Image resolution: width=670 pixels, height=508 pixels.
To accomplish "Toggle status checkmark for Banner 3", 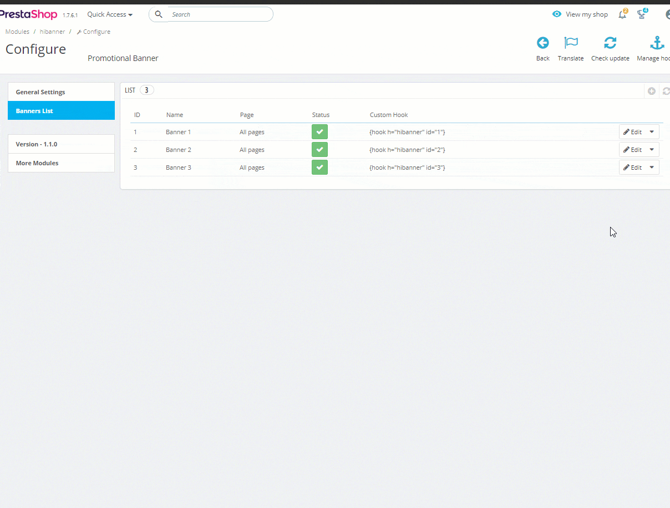I will [319, 167].
